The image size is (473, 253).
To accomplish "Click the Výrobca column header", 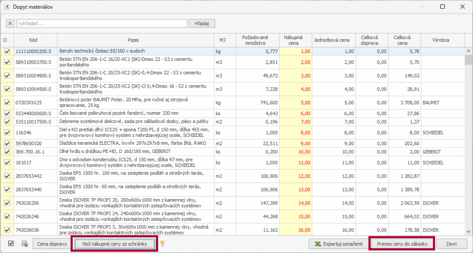I will point(441,40).
